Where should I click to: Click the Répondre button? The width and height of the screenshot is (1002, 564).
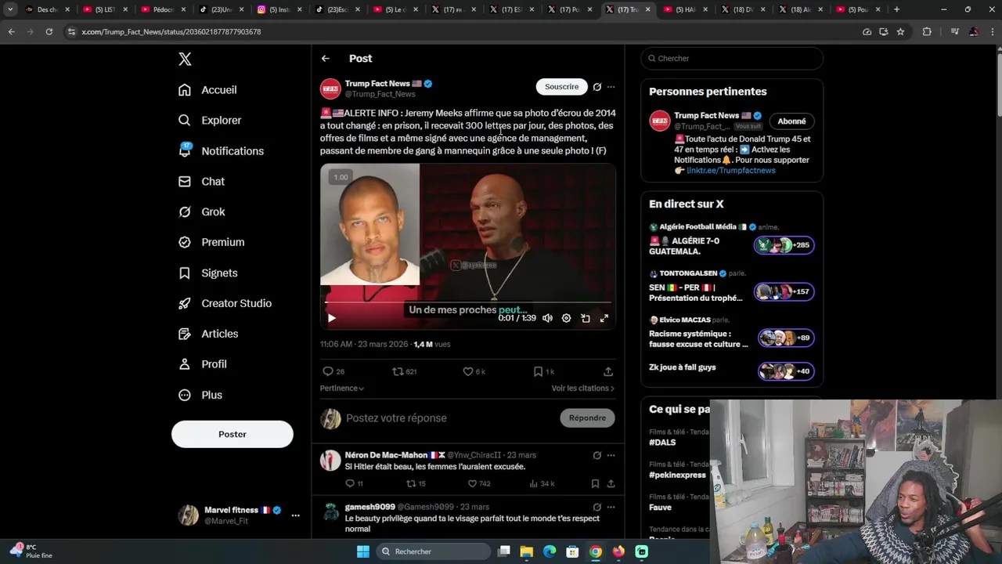tap(587, 418)
